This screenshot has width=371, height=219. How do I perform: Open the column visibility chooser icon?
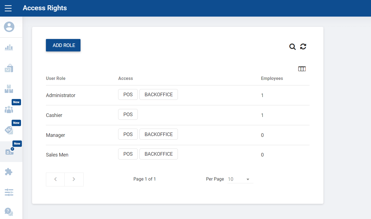tap(302, 69)
